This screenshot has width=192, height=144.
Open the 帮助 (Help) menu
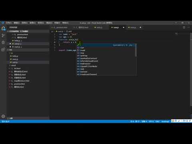pos(65,23)
